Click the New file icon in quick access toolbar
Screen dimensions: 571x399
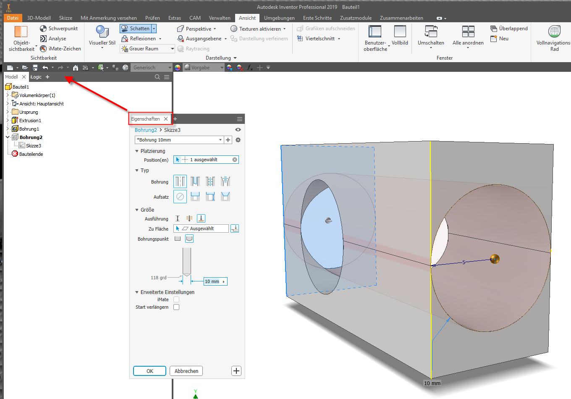point(10,68)
